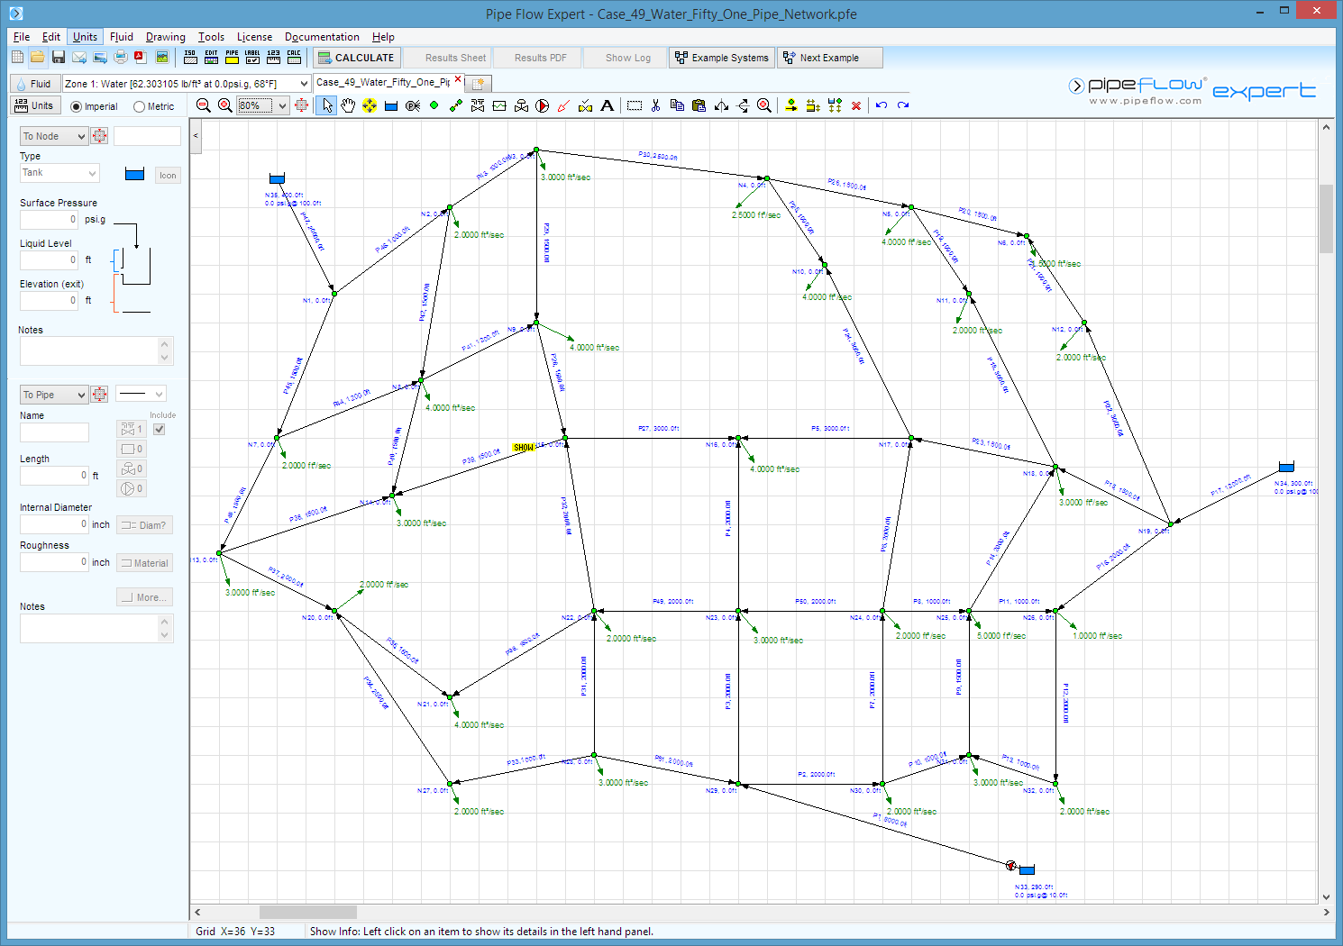The image size is (1343, 946).
Task: Open a file with the folder icon
Action: pyautogui.click(x=37, y=58)
